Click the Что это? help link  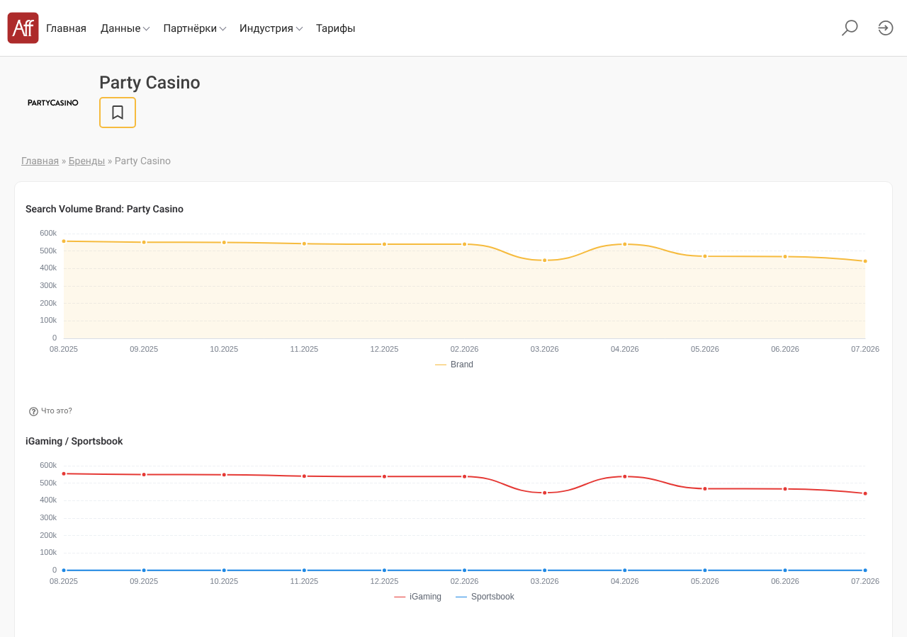point(57,411)
